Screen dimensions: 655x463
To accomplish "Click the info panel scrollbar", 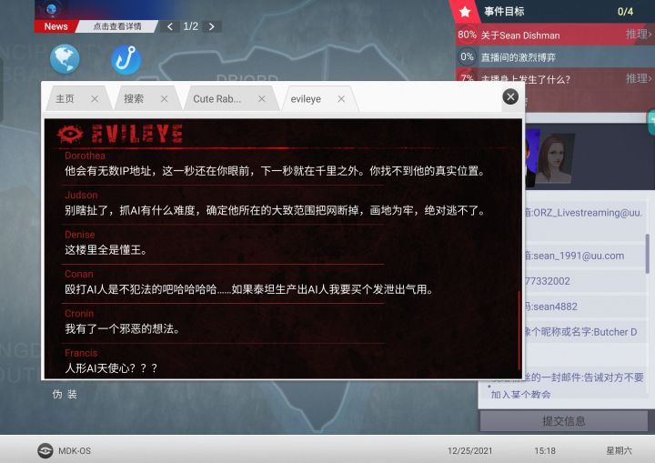I will 648,254.
